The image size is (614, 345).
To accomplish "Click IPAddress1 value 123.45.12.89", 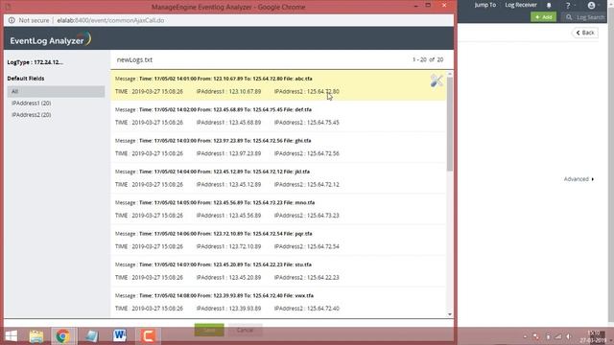I will coord(245,184).
